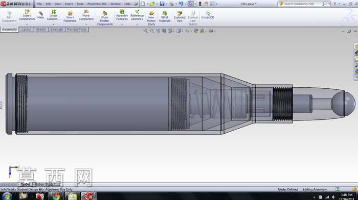
Task: Click Under Defined status text
Action: (x=288, y=189)
